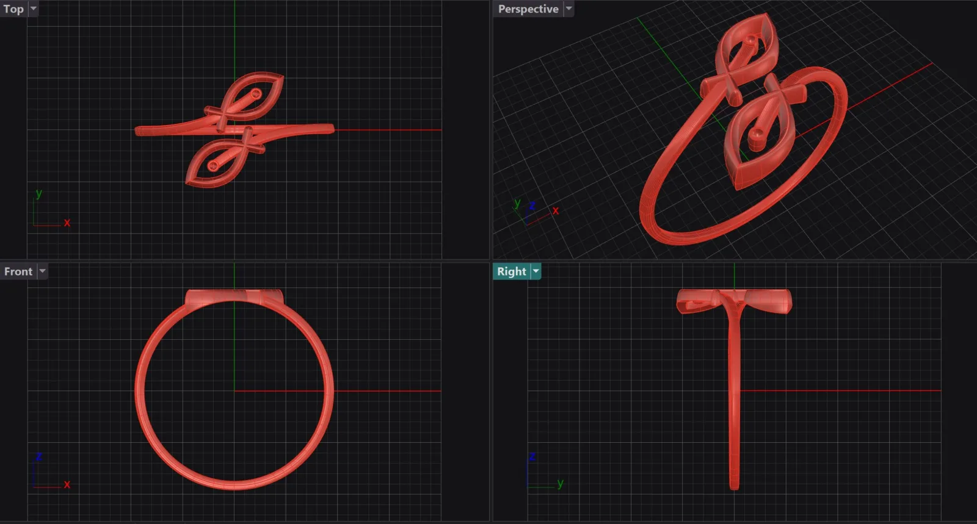Open the Top viewport dropdown arrow
The width and height of the screenshot is (977, 524).
[33, 9]
